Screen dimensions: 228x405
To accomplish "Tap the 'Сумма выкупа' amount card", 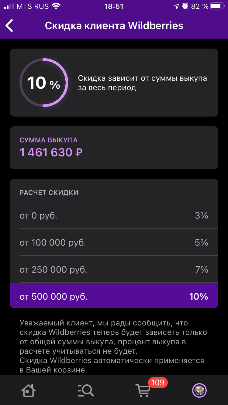I will (114, 148).
